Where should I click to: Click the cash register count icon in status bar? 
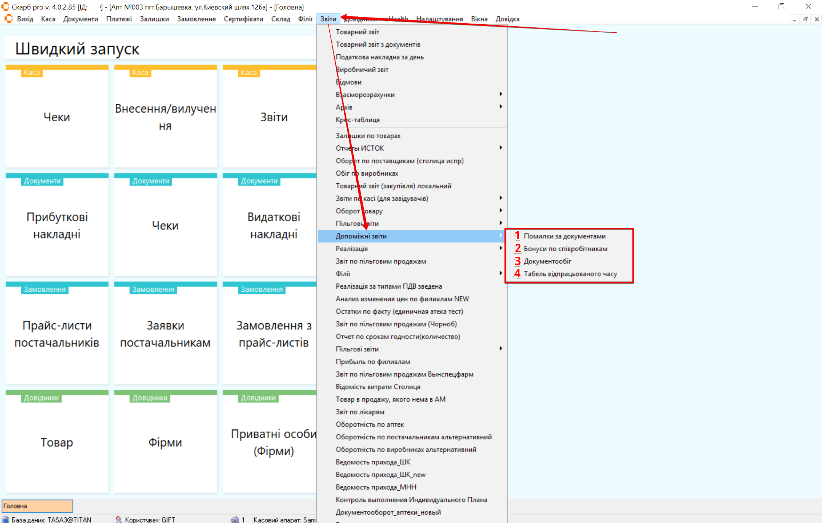[235, 520]
